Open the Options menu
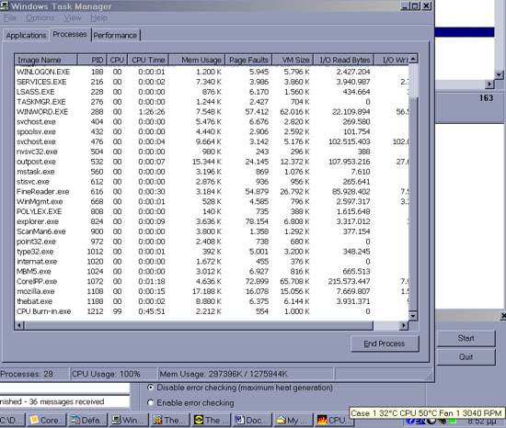506x428 pixels. pos(40,18)
